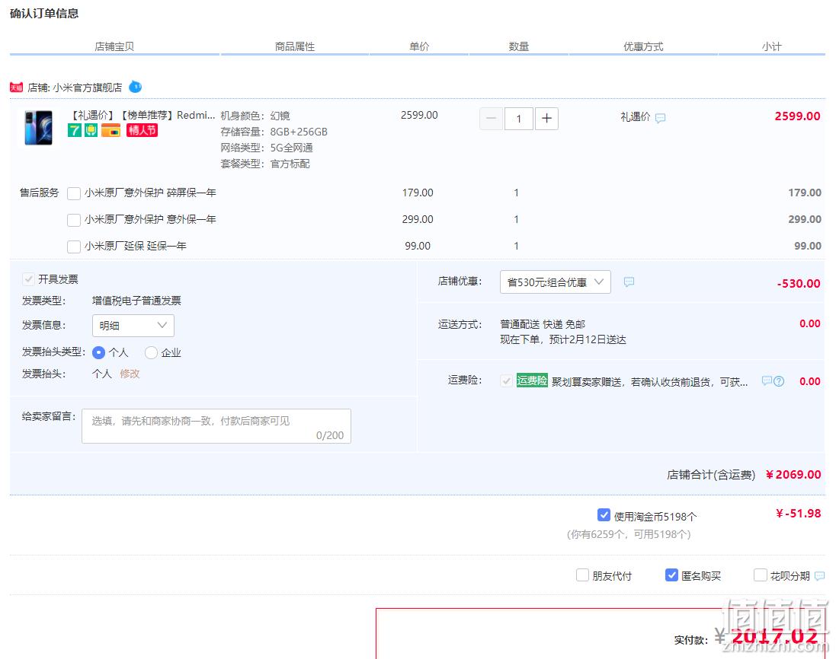Viewport: 836px width, 659px height.
Task: Click the quantity input field showing 1
Action: pyautogui.click(x=518, y=118)
